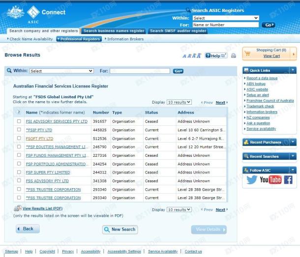Open ASIC Twitter page icon

point(252,179)
